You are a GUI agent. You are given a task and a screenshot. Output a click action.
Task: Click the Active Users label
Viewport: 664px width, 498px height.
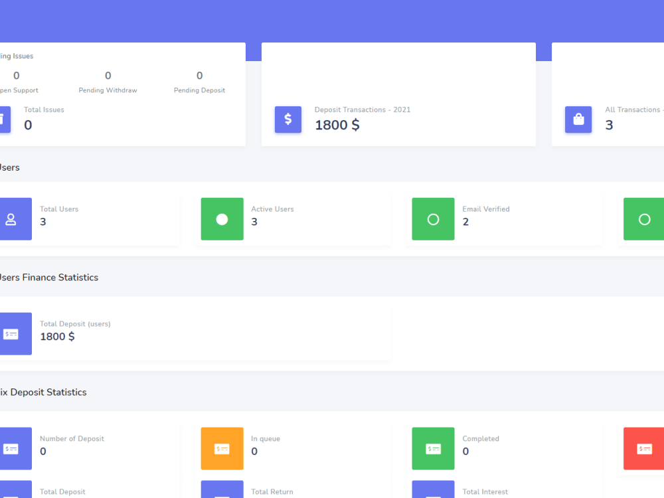272,209
